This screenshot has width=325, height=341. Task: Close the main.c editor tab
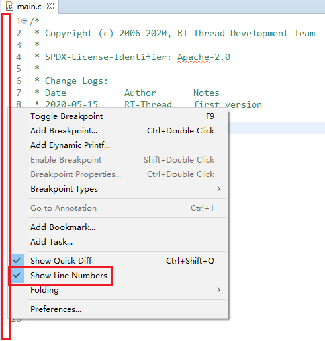[50, 6]
